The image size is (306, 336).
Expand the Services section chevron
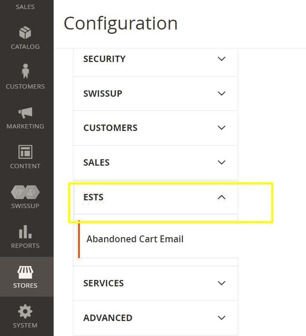tap(221, 283)
